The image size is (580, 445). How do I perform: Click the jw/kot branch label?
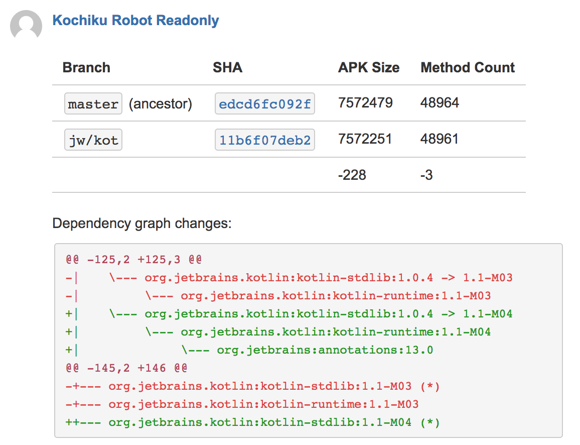(93, 140)
